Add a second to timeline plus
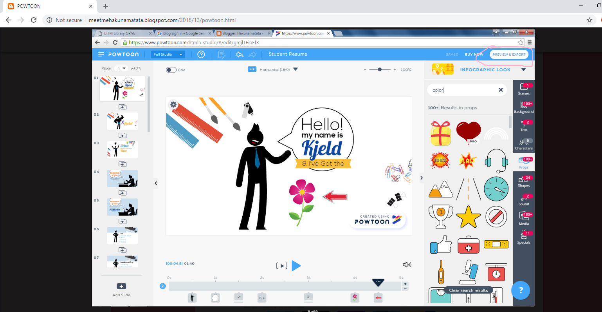The image size is (602, 312). (x=406, y=284)
